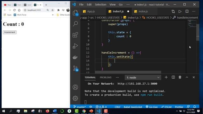Create a new terminal with plus icon

(166, 77)
